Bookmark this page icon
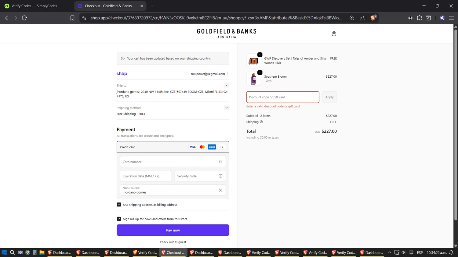The height and width of the screenshot is (257, 458). coord(72,18)
